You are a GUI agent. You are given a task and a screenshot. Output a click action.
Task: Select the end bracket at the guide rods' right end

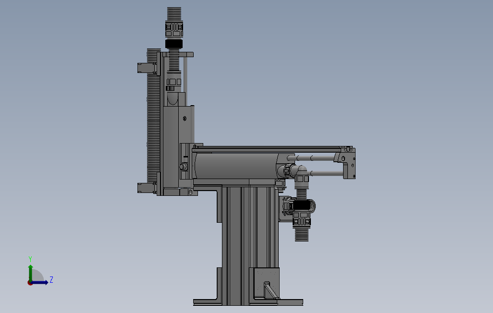tap(348, 163)
